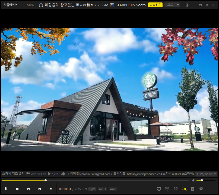This screenshot has height=195, width=219.
Task: Mute audio with the speaker icon
Action: pos(193,180)
